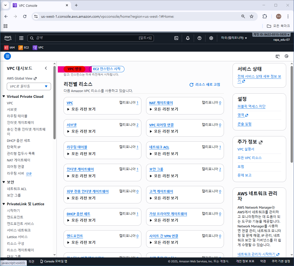
Task: Click the VPC 생성 button
Action: point(74,69)
